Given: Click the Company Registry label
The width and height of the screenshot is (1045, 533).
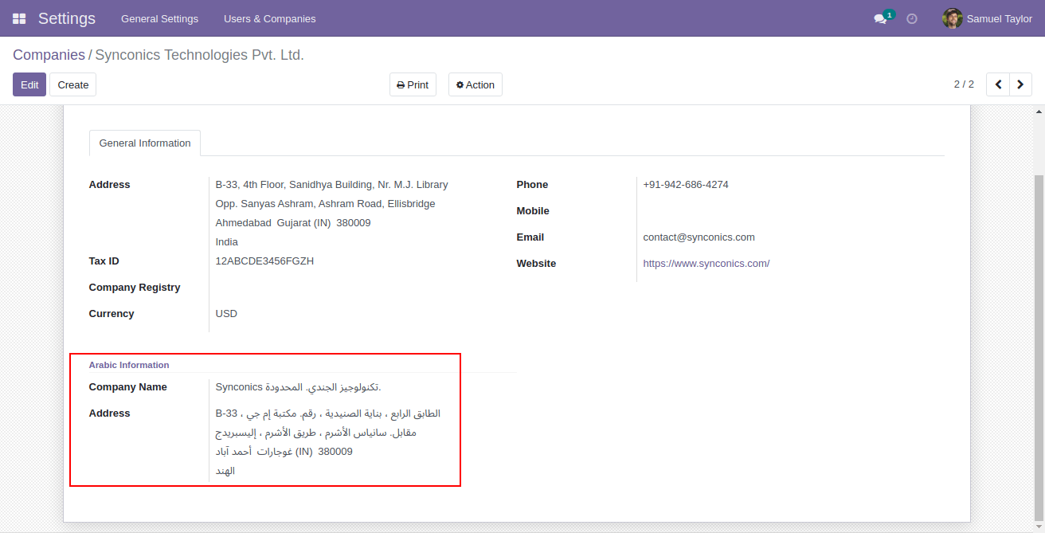Looking at the screenshot, I should [135, 288].
